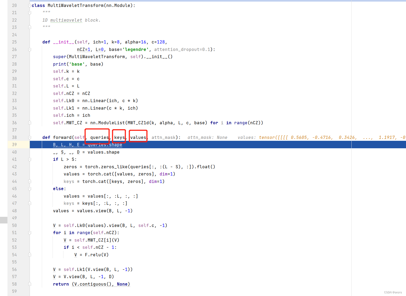406x296 pixels.
Task: Click the class name MultiWaveletTransform on line 20
Action: 75,6
